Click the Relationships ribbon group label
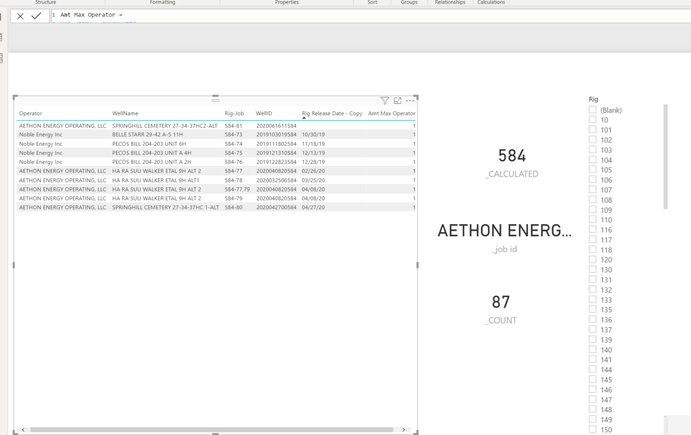 (450, 3)
